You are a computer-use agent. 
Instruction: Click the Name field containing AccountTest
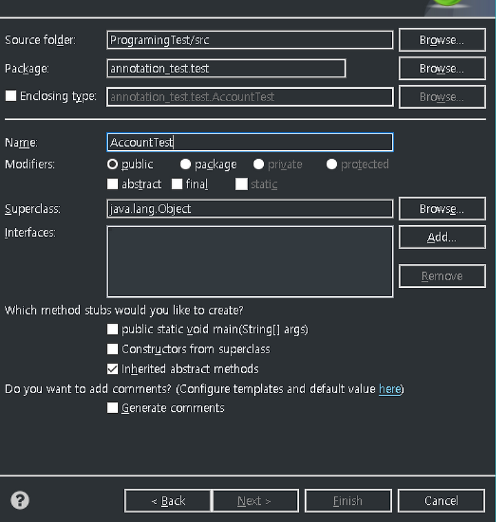point(250,143)
